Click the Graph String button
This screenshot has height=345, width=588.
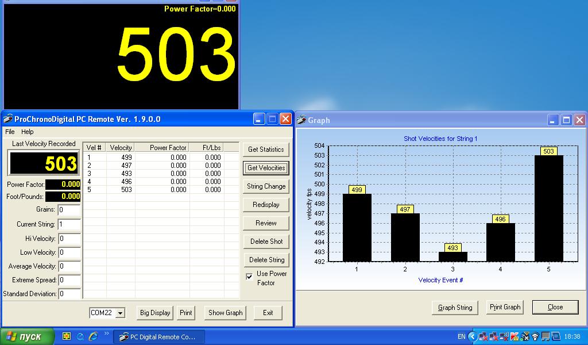(455, 308)
